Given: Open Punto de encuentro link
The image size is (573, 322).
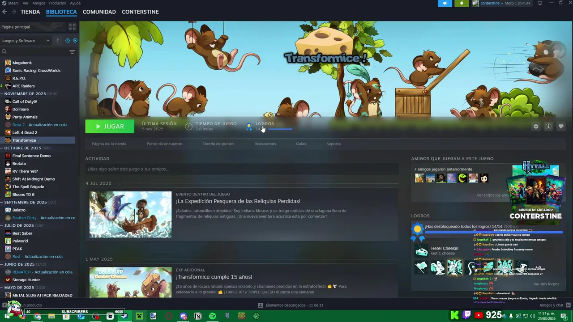Looking at the screenshot, I should click(x=164, y=144).
